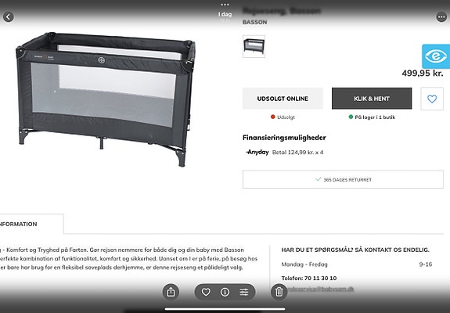Tap the share icon in bottom toolbar
The height and width of the screenshot is (313, 450).
pos(171,292)
